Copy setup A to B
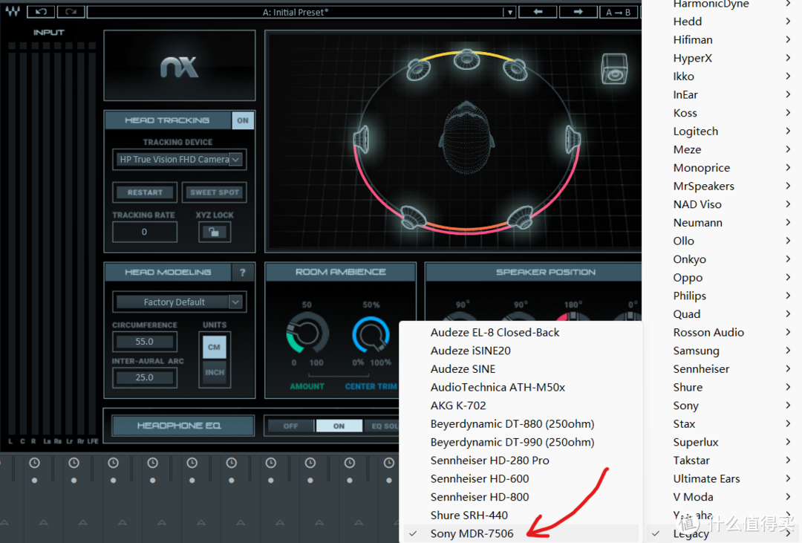Viewport: 802px width, 543px height. coord(619,12)
